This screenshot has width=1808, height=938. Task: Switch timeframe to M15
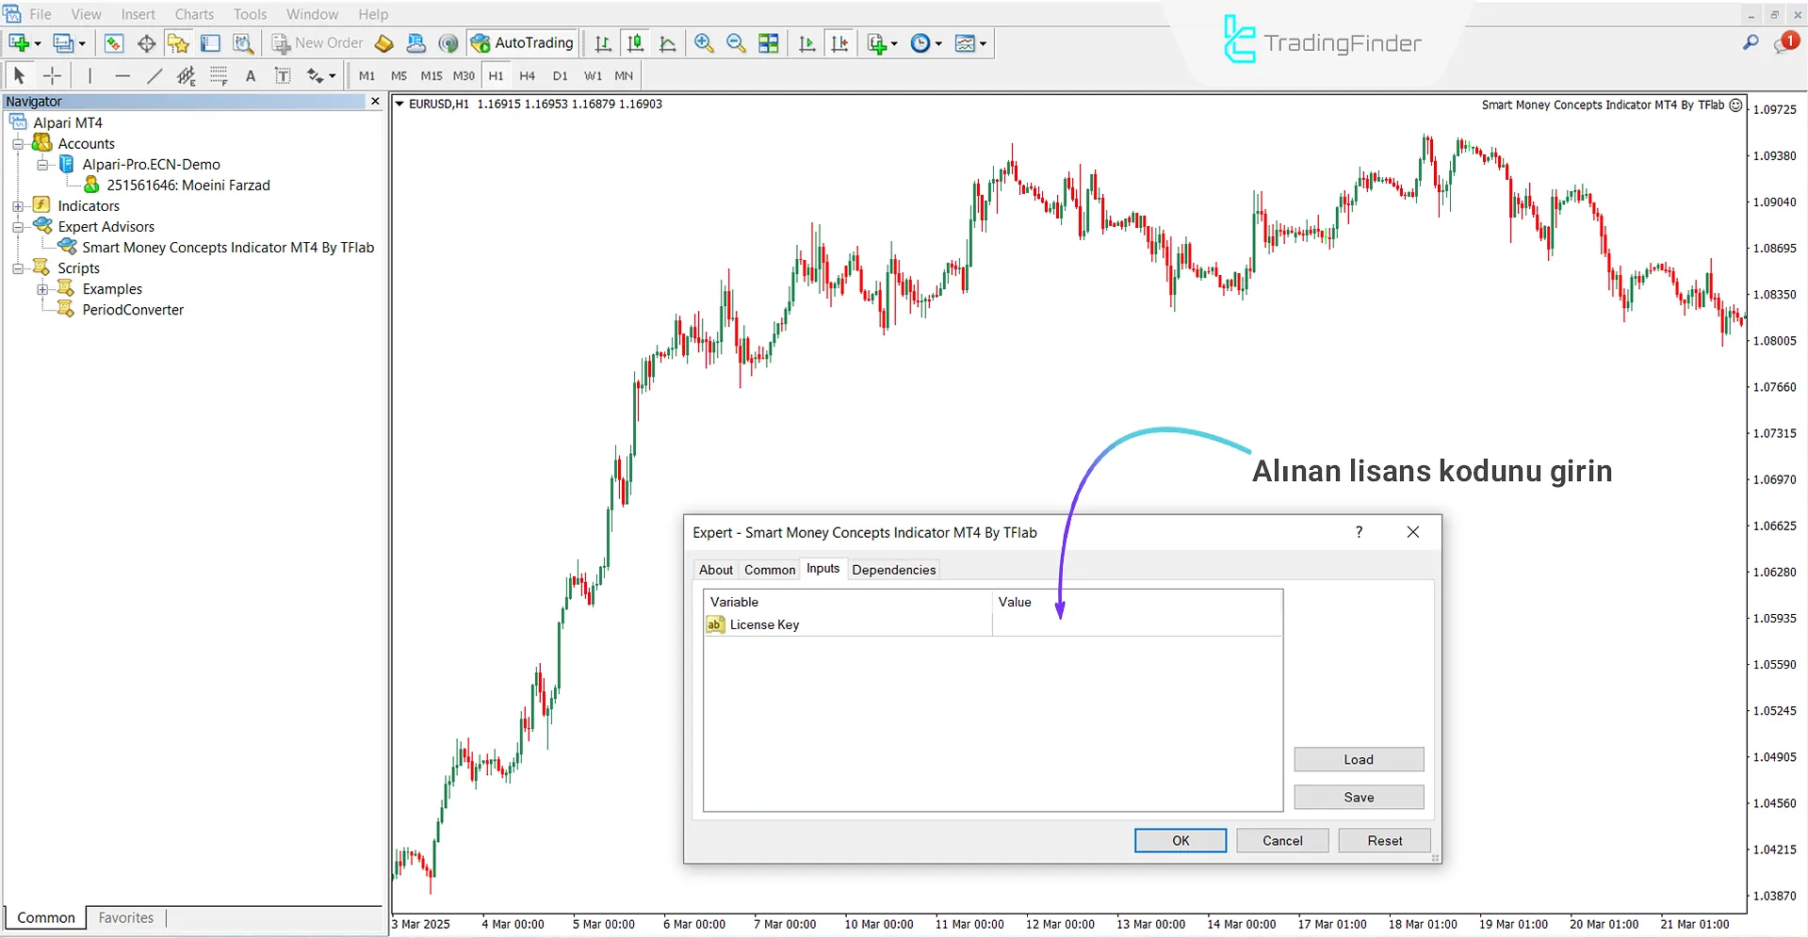point(431,76)
